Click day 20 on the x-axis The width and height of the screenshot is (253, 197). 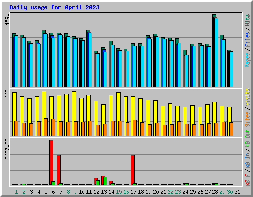pyautogui.click(x=156, y=192)
